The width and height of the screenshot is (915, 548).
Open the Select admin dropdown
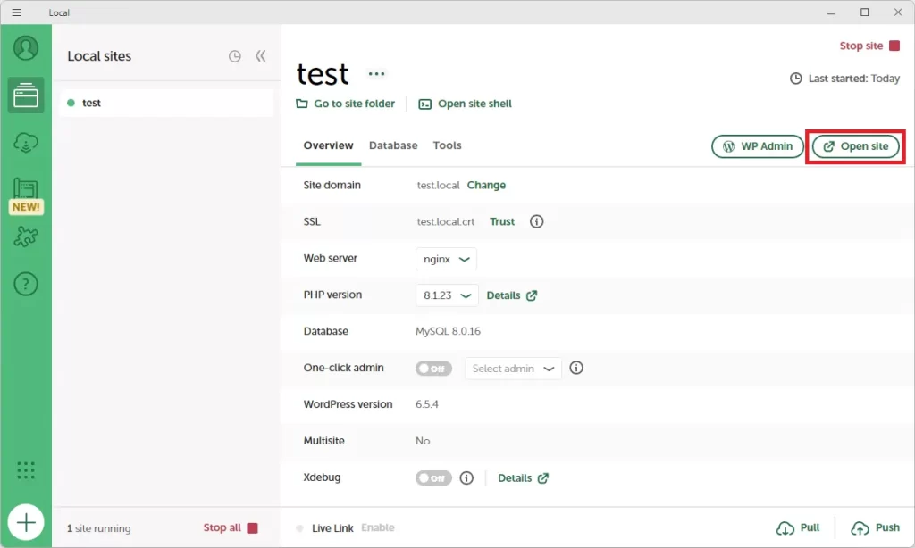point(513,369)
